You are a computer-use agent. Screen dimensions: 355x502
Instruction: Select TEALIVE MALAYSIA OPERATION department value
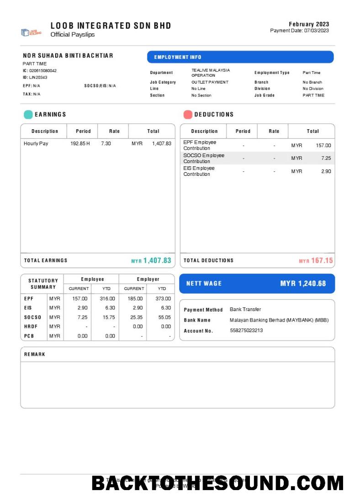click(211, 73)
